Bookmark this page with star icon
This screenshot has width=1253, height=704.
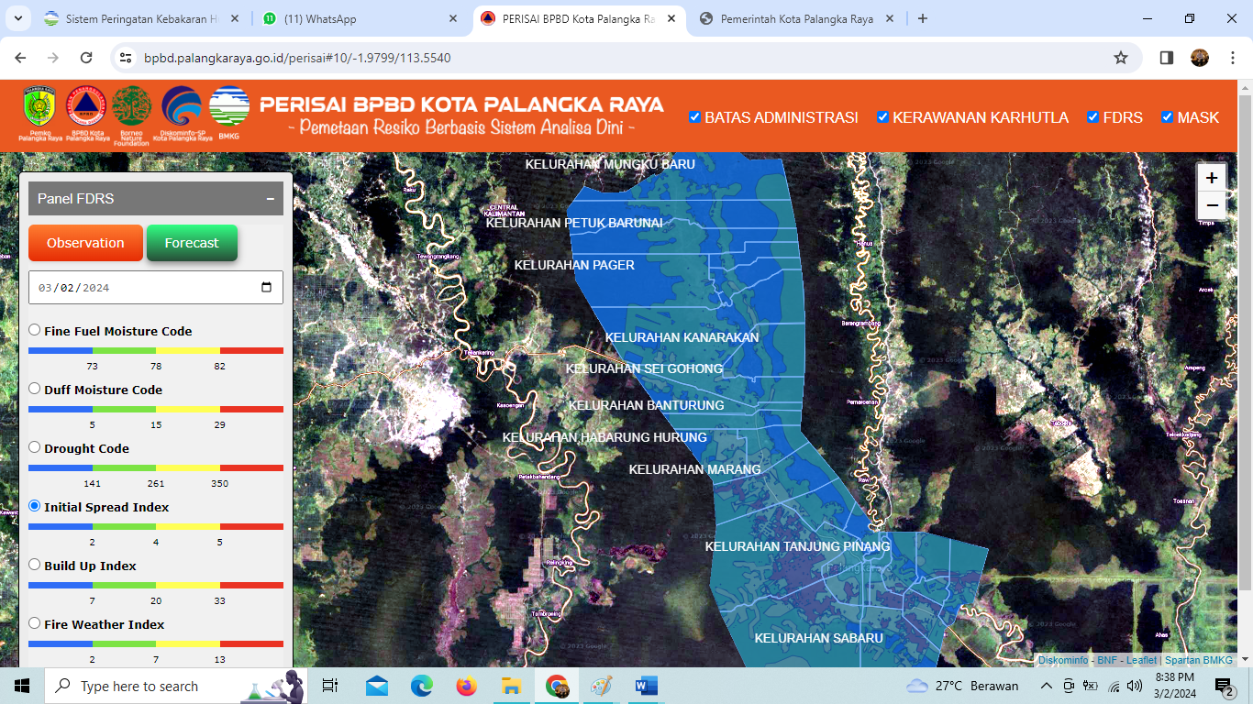[1120, 58]
